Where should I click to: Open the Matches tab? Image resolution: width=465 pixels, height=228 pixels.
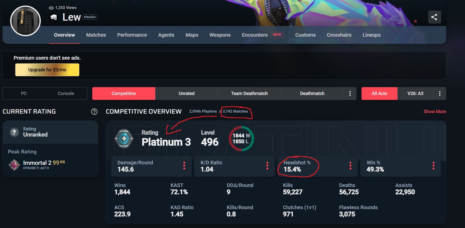pos(96,35)
